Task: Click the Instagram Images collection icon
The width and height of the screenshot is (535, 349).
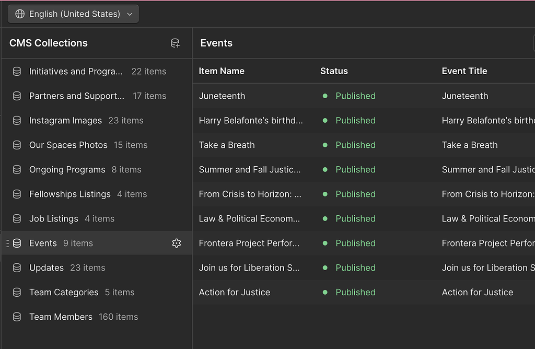Action: (16, 120)
